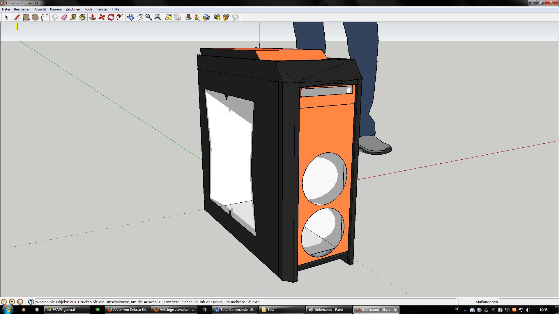Screen dimensions: 559x314
Task: Click the Add Location map icon
Action: 168,17
